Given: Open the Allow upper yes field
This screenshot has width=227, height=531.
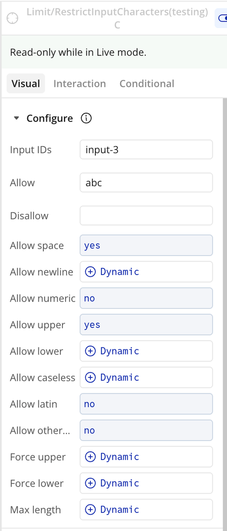Looking at the screenshot, I should pyautogui.click(x=146, y=324).
